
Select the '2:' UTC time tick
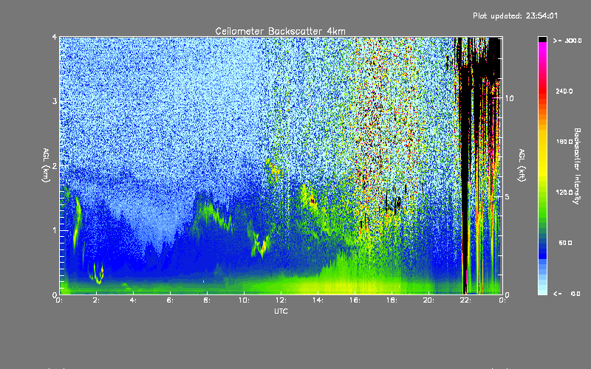(x=96, y=300)
